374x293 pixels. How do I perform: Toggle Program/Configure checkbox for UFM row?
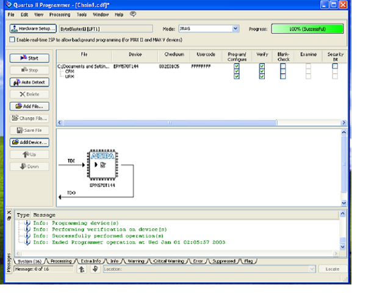[236, 76]
